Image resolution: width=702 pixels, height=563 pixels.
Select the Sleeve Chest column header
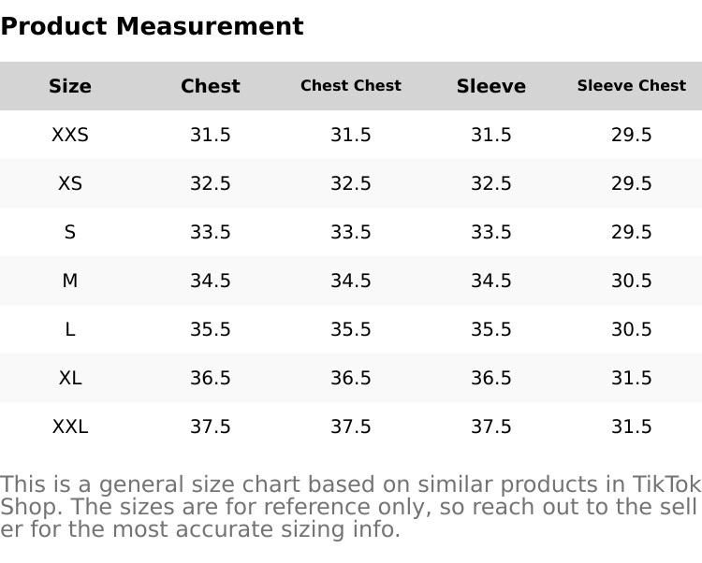(632, 86)
